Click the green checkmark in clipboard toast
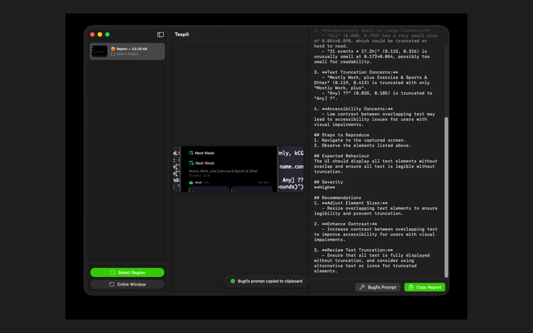The height and width of the screenshot is (333, 533). [x=233, y=281]
